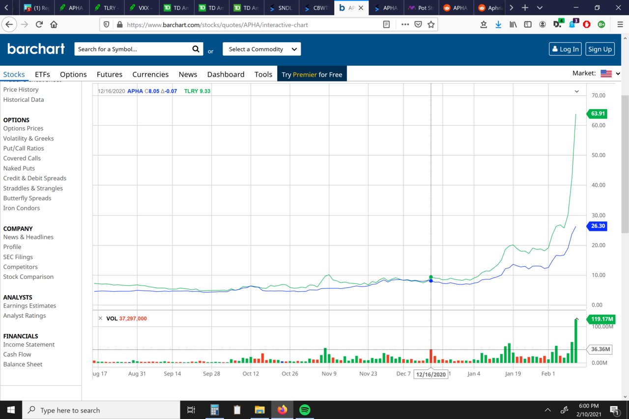
Task: Bookmark this page with the star icon
Action: click(431, 24)
